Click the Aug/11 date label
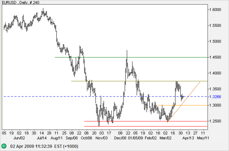The width and height of the screenshot is (229, 151). 57,138
